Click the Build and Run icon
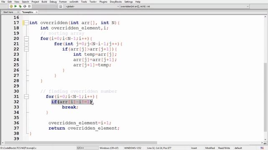The image size is (268, 150). pos(20,6)
